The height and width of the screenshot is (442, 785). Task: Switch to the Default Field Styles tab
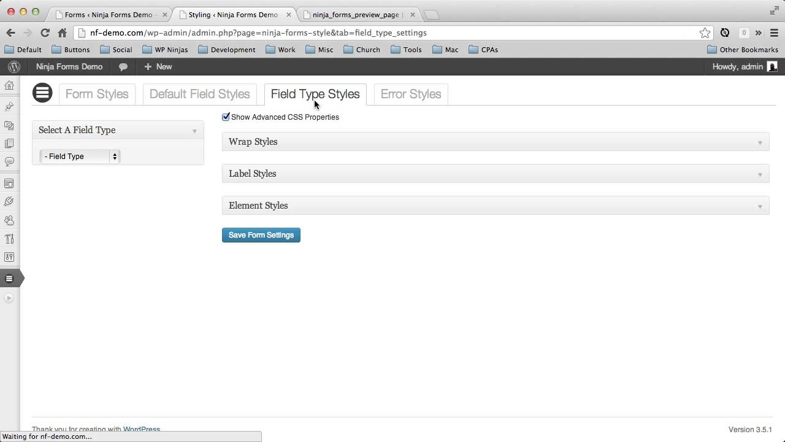(x=199, y=94)
